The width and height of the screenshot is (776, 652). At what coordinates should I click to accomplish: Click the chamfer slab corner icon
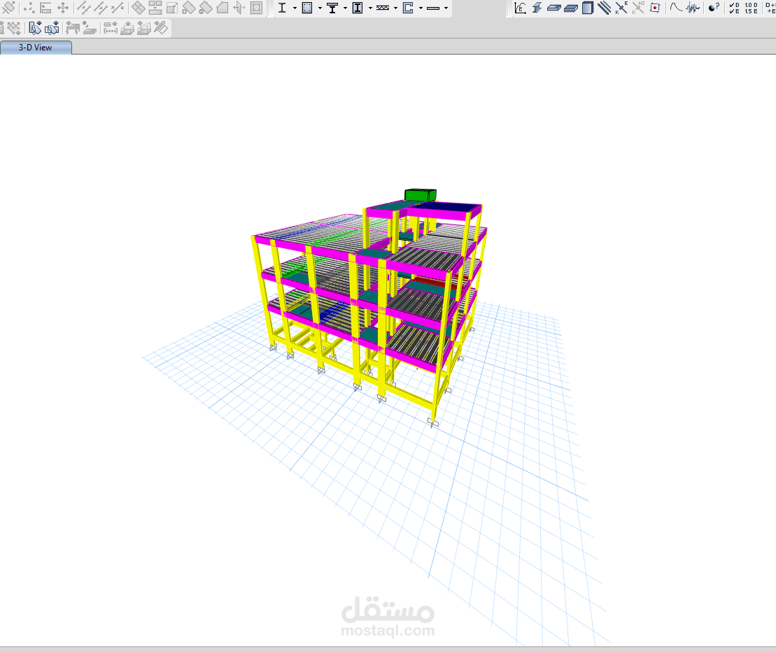(223, 8)
